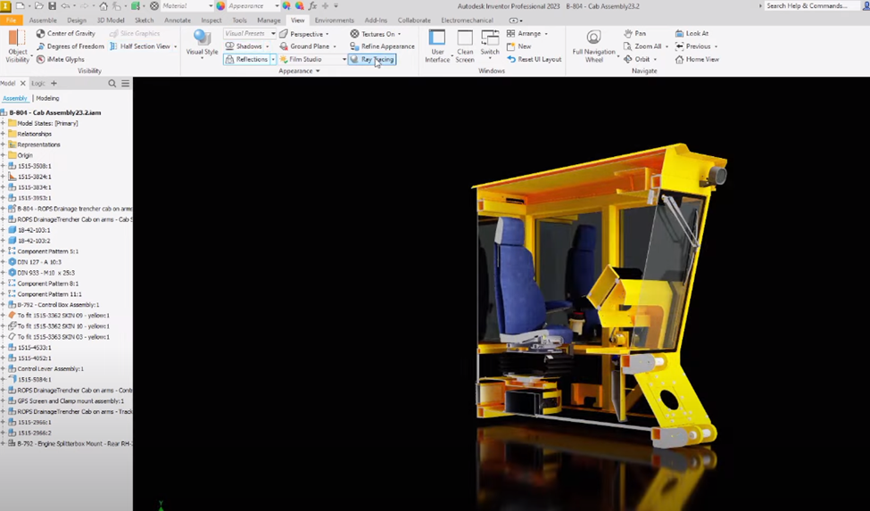
Task: Switch browser to Modeling view
Action: [x=47, y=98]
